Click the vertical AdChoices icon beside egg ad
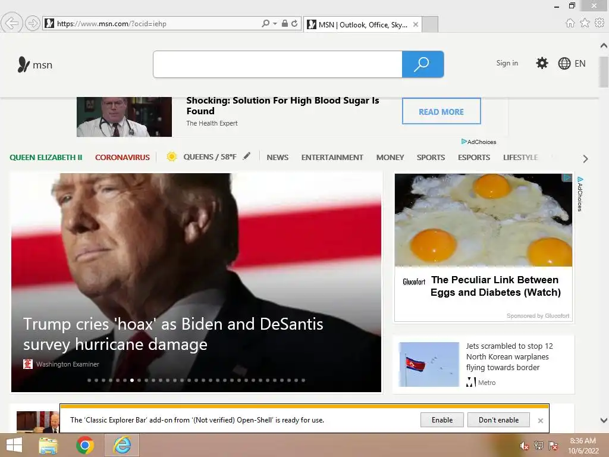The width and height of the screenshot is (609, 457). coord(580,194)
